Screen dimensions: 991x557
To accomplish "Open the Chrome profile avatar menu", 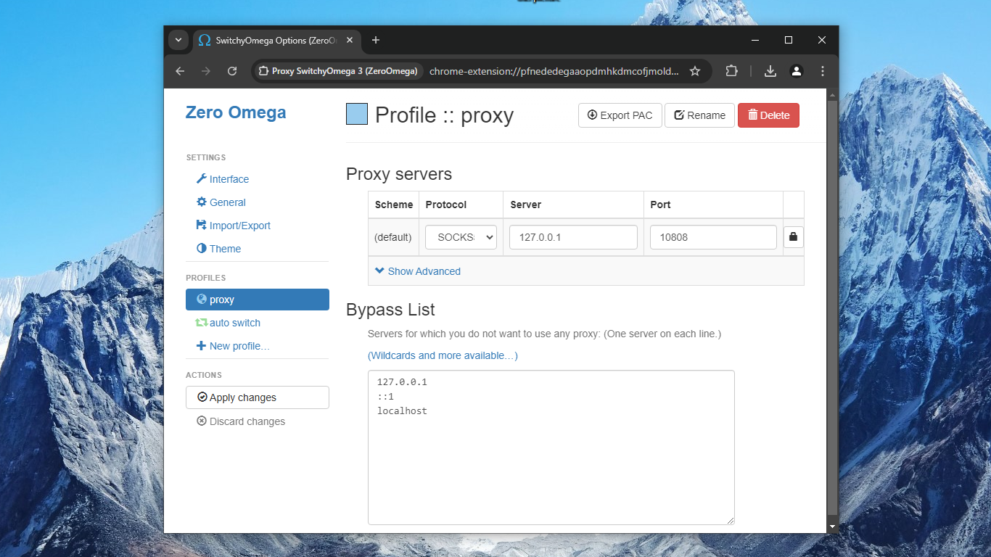I will coord(797,71).
